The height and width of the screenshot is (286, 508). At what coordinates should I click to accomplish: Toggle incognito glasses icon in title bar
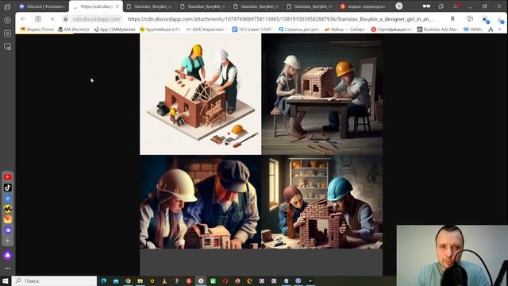click(426, 6)
